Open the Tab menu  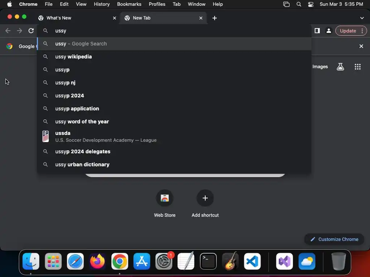point(176,4)
